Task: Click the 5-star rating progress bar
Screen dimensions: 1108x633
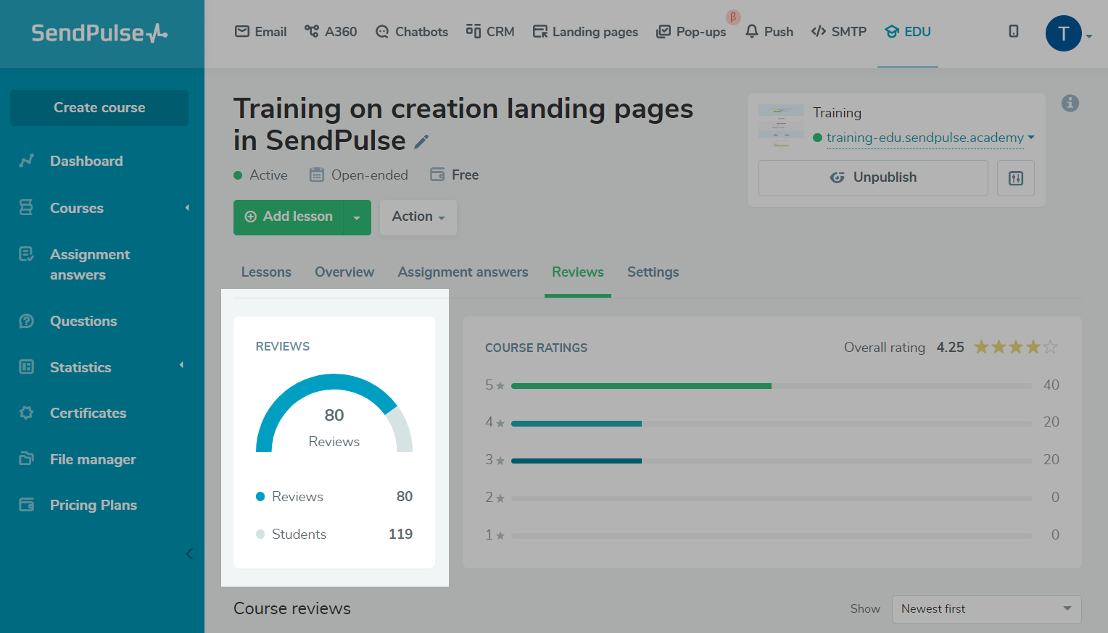Action: point(771,386)
